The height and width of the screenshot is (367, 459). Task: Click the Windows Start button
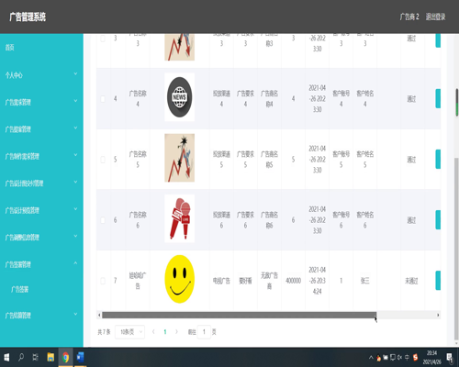pos(6,357)
